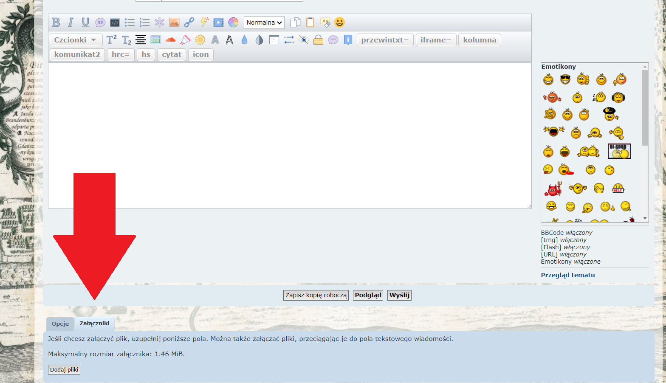Open the Normalna font size dropdown
This screenshot has width=666, height=383.
coord(264,23)
